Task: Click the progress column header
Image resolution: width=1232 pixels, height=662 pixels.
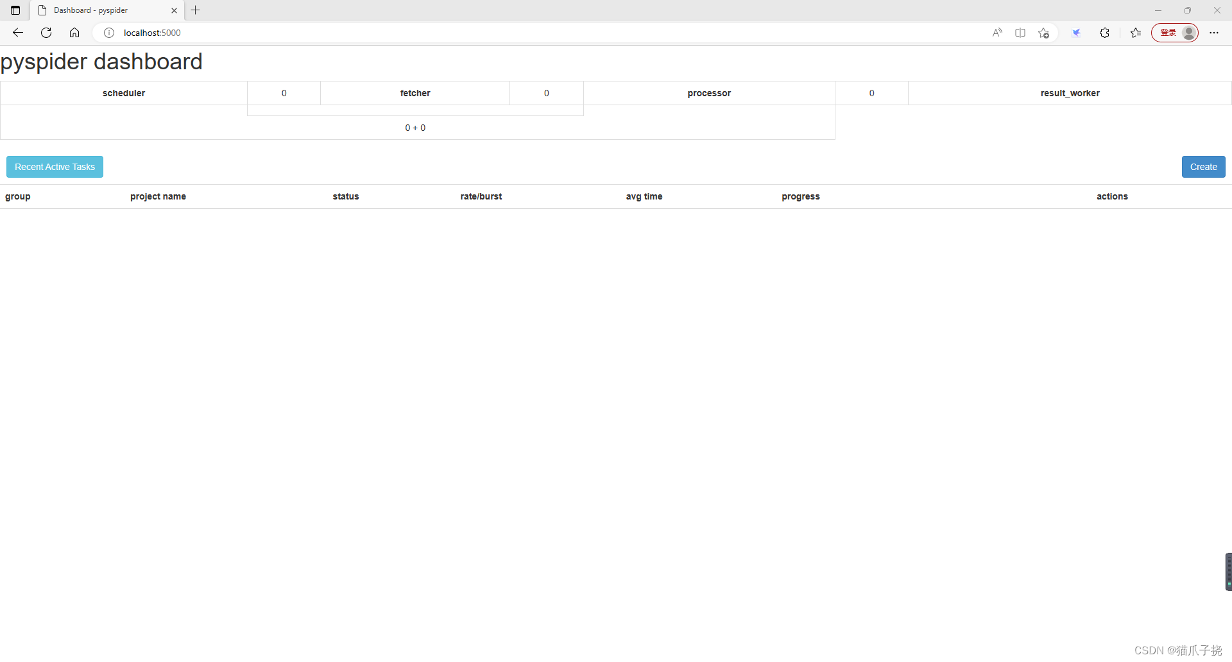Action: [x=801, y=196]
